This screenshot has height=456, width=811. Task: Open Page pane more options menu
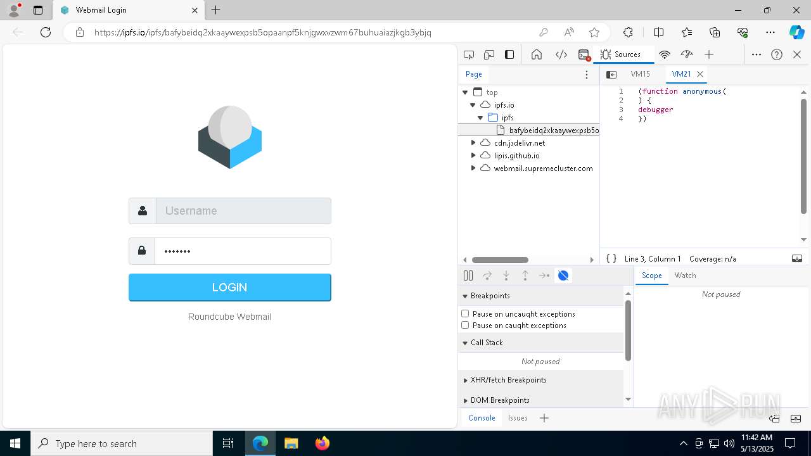[x=587, y=75]
